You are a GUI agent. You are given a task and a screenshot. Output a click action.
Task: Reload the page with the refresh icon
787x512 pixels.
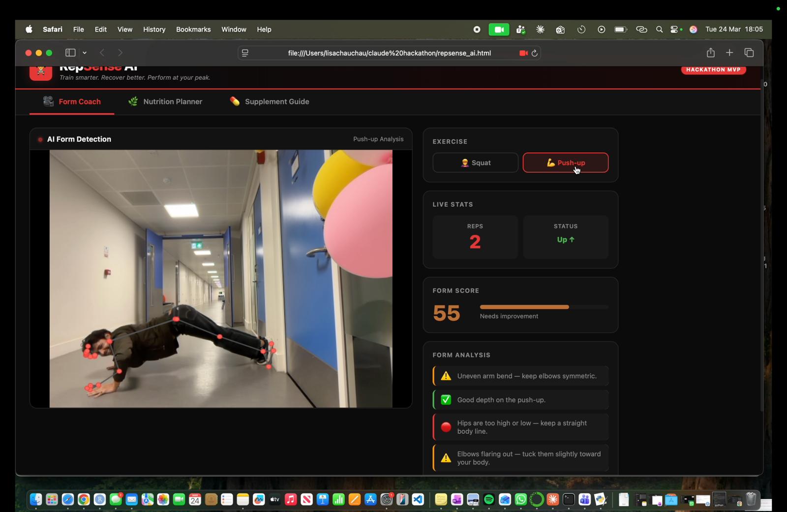(535, 53)
